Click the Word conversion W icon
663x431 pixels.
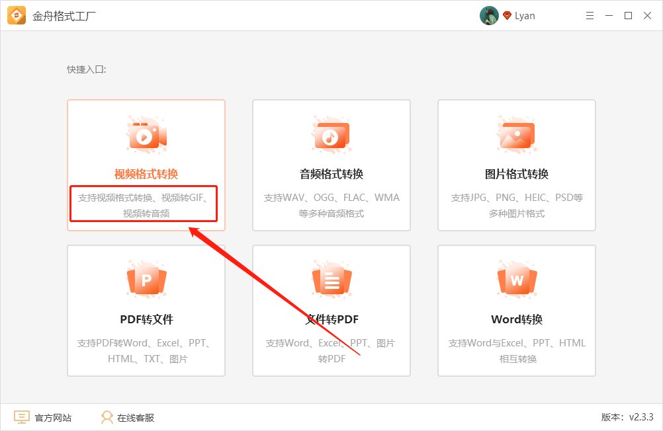516,280
